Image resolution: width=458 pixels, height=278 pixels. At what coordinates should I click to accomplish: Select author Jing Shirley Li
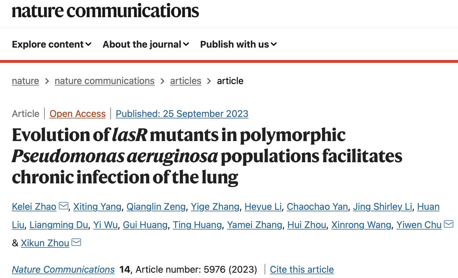pyautogui.click(x=382, y=207)
